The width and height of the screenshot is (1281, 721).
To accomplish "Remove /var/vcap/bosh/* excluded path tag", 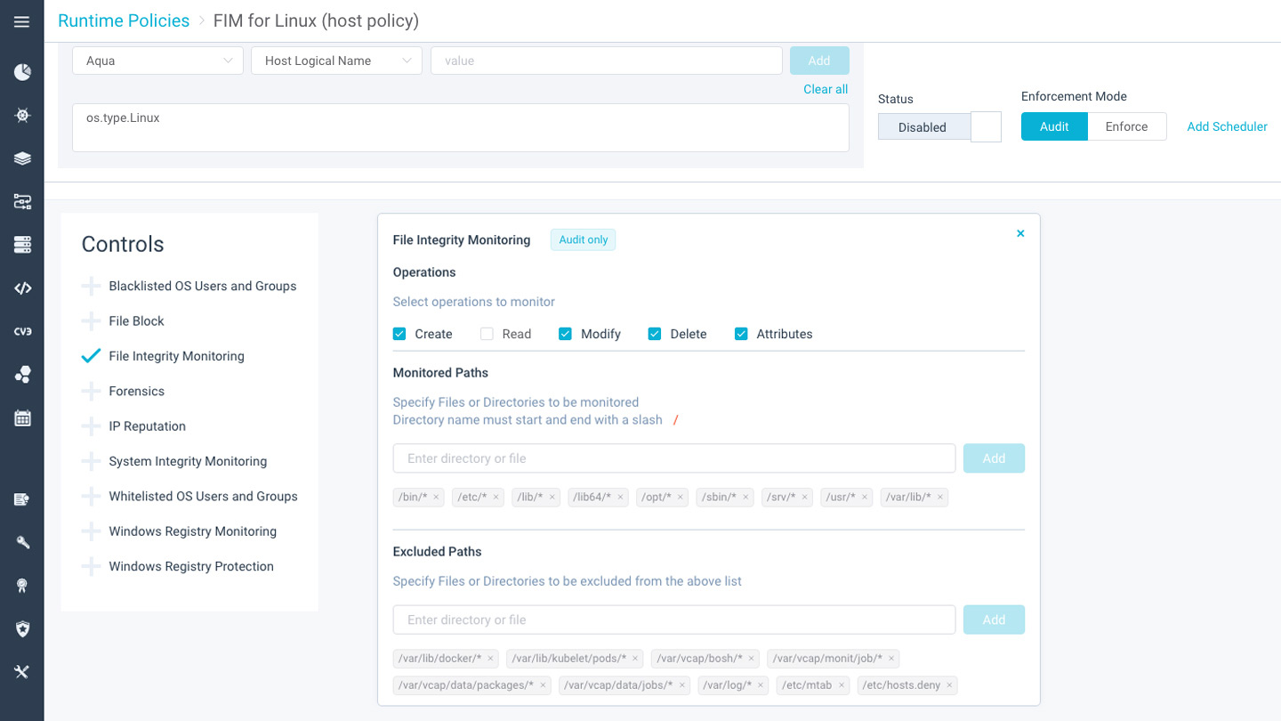I will [751, 659].
